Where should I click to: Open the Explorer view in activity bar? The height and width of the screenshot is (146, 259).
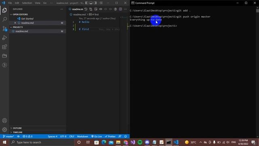[4, 10]
